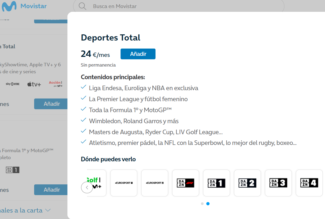
Task: Select the DAZN 2 channel logo
Action: coord(247,183)
